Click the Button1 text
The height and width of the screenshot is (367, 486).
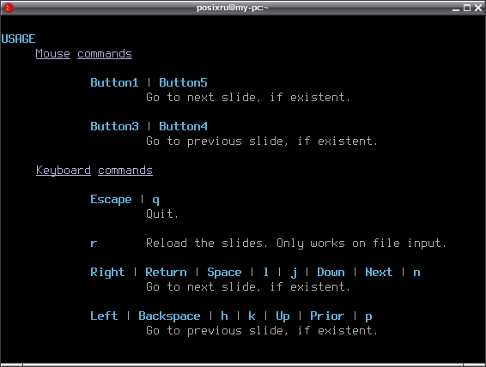pos(114,82)
